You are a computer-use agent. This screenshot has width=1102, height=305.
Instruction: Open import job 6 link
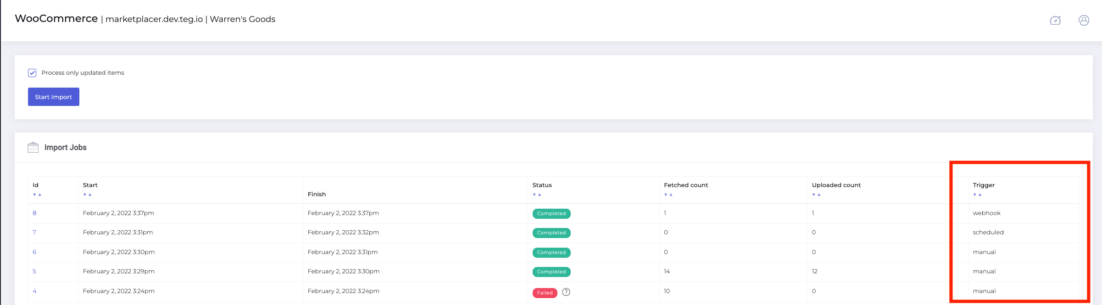pyautogui.click(x=34, y=252)
